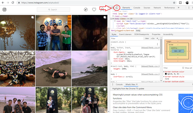Open the Network tab

point(157,8)
